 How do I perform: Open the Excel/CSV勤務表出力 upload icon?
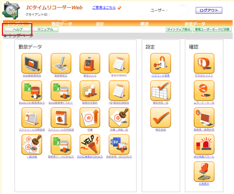[x=32, y=91]
